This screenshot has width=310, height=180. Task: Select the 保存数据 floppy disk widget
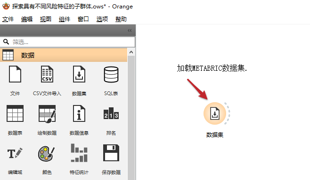pos(111,153)
